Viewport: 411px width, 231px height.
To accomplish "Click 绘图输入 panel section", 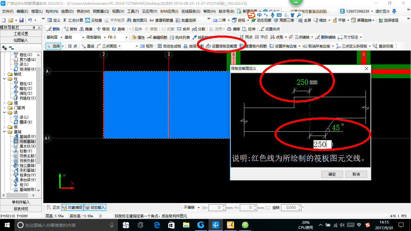I will (21, 40).
